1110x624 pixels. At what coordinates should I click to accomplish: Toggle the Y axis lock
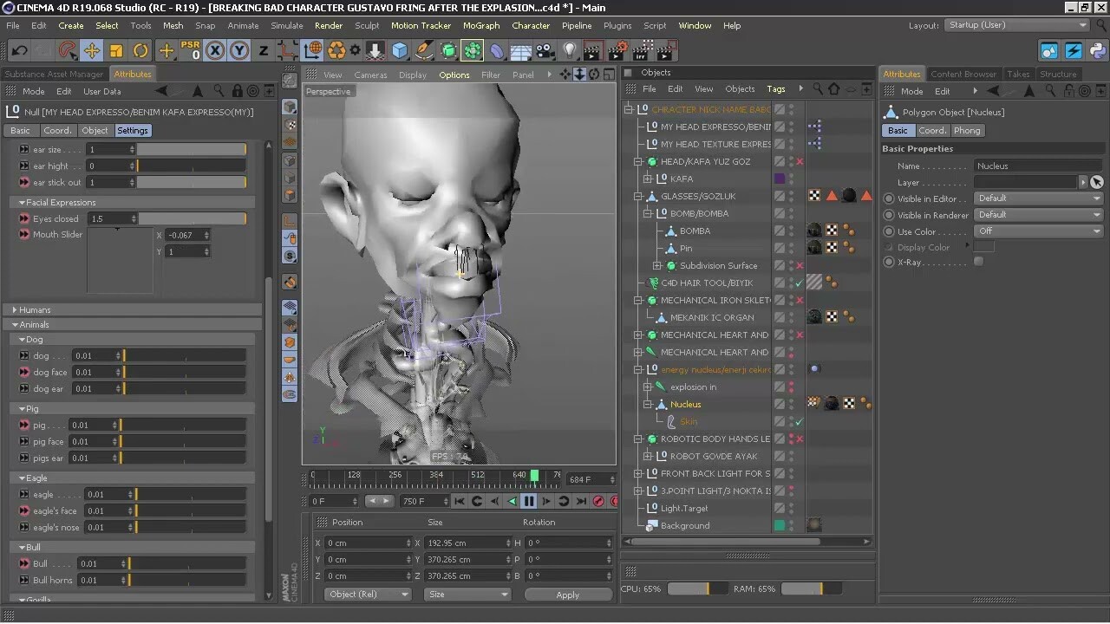tap(239, 51)
